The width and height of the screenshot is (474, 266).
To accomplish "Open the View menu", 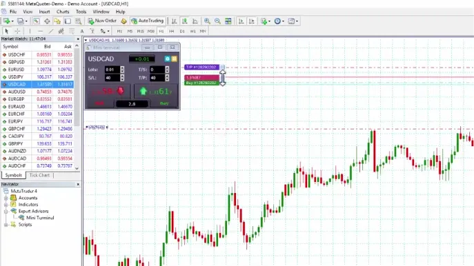I will click(x=28, y=12).
